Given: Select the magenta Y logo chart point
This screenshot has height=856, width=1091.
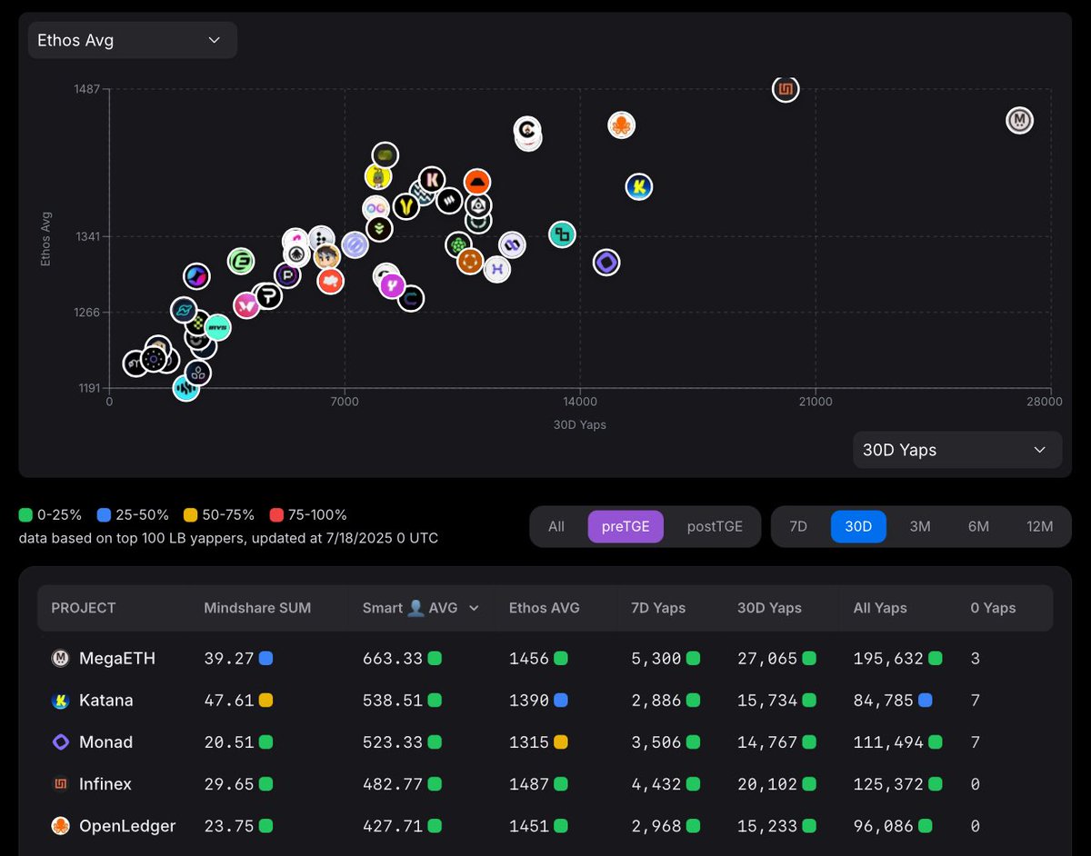Looking at the screenshot, I should [x=392, y=285].
